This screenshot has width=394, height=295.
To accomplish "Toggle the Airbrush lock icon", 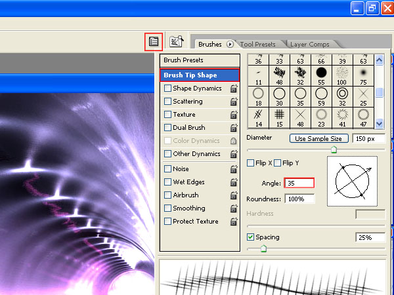I will pyautogui.click(x=234, y=195).
